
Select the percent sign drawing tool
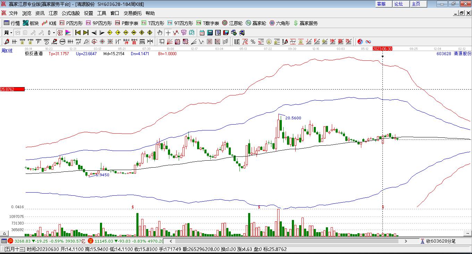(253, 42)
